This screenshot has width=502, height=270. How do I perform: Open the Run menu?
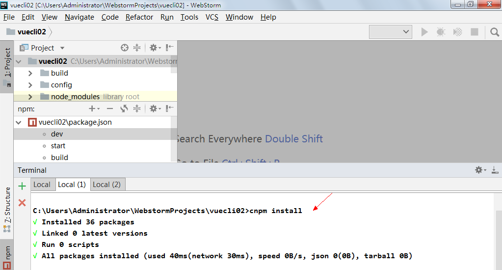click(167, 17)
